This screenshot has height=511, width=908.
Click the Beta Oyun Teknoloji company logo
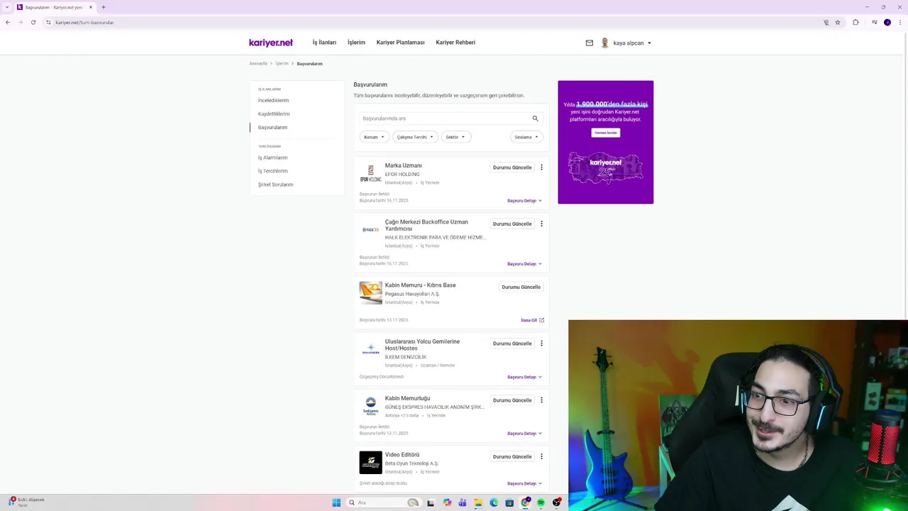[x=370, y=463]
